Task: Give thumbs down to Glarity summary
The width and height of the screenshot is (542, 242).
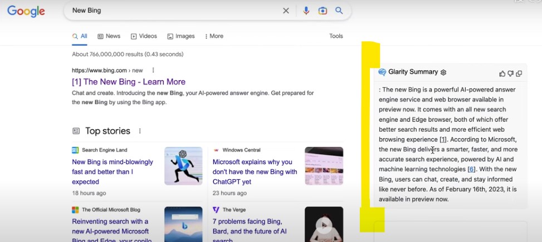Action: (x=510, y=73)
